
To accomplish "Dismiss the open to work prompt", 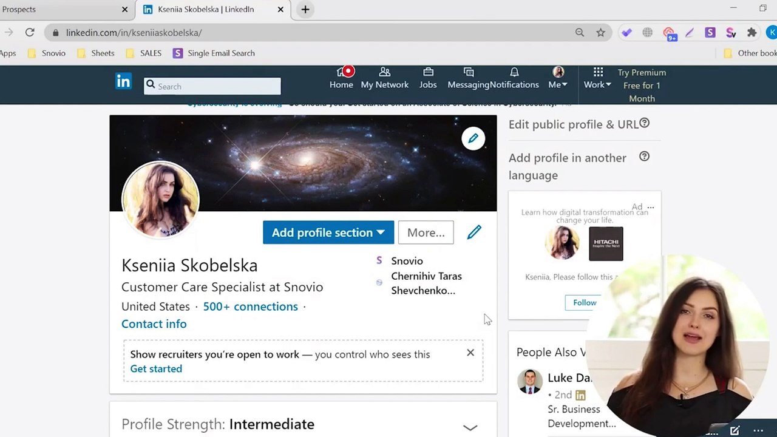I will [x=470, y=353].
